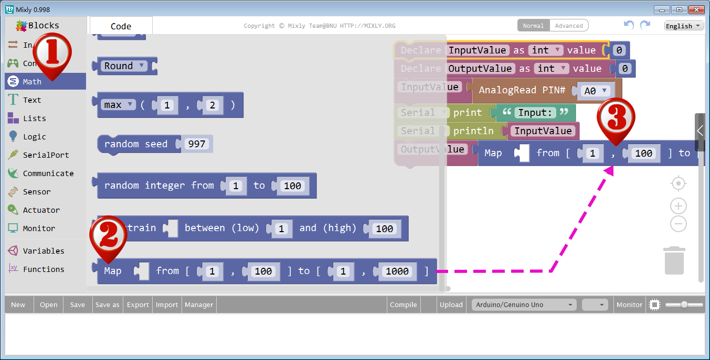
Task: Click the MIXLY.ORG copyright link text
Action: click(368, 26)
